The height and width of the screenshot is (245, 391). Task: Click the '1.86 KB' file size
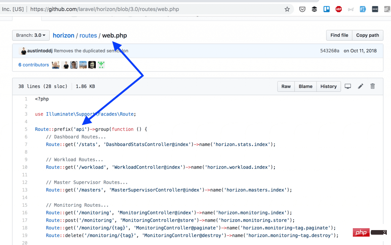[85, 86]
